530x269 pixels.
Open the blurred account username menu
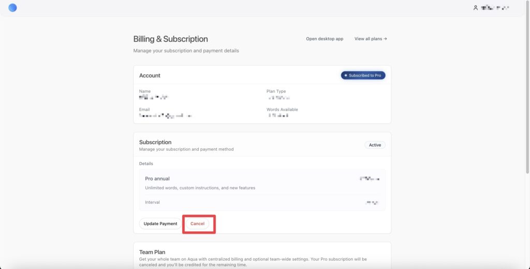tap(495, 8)
